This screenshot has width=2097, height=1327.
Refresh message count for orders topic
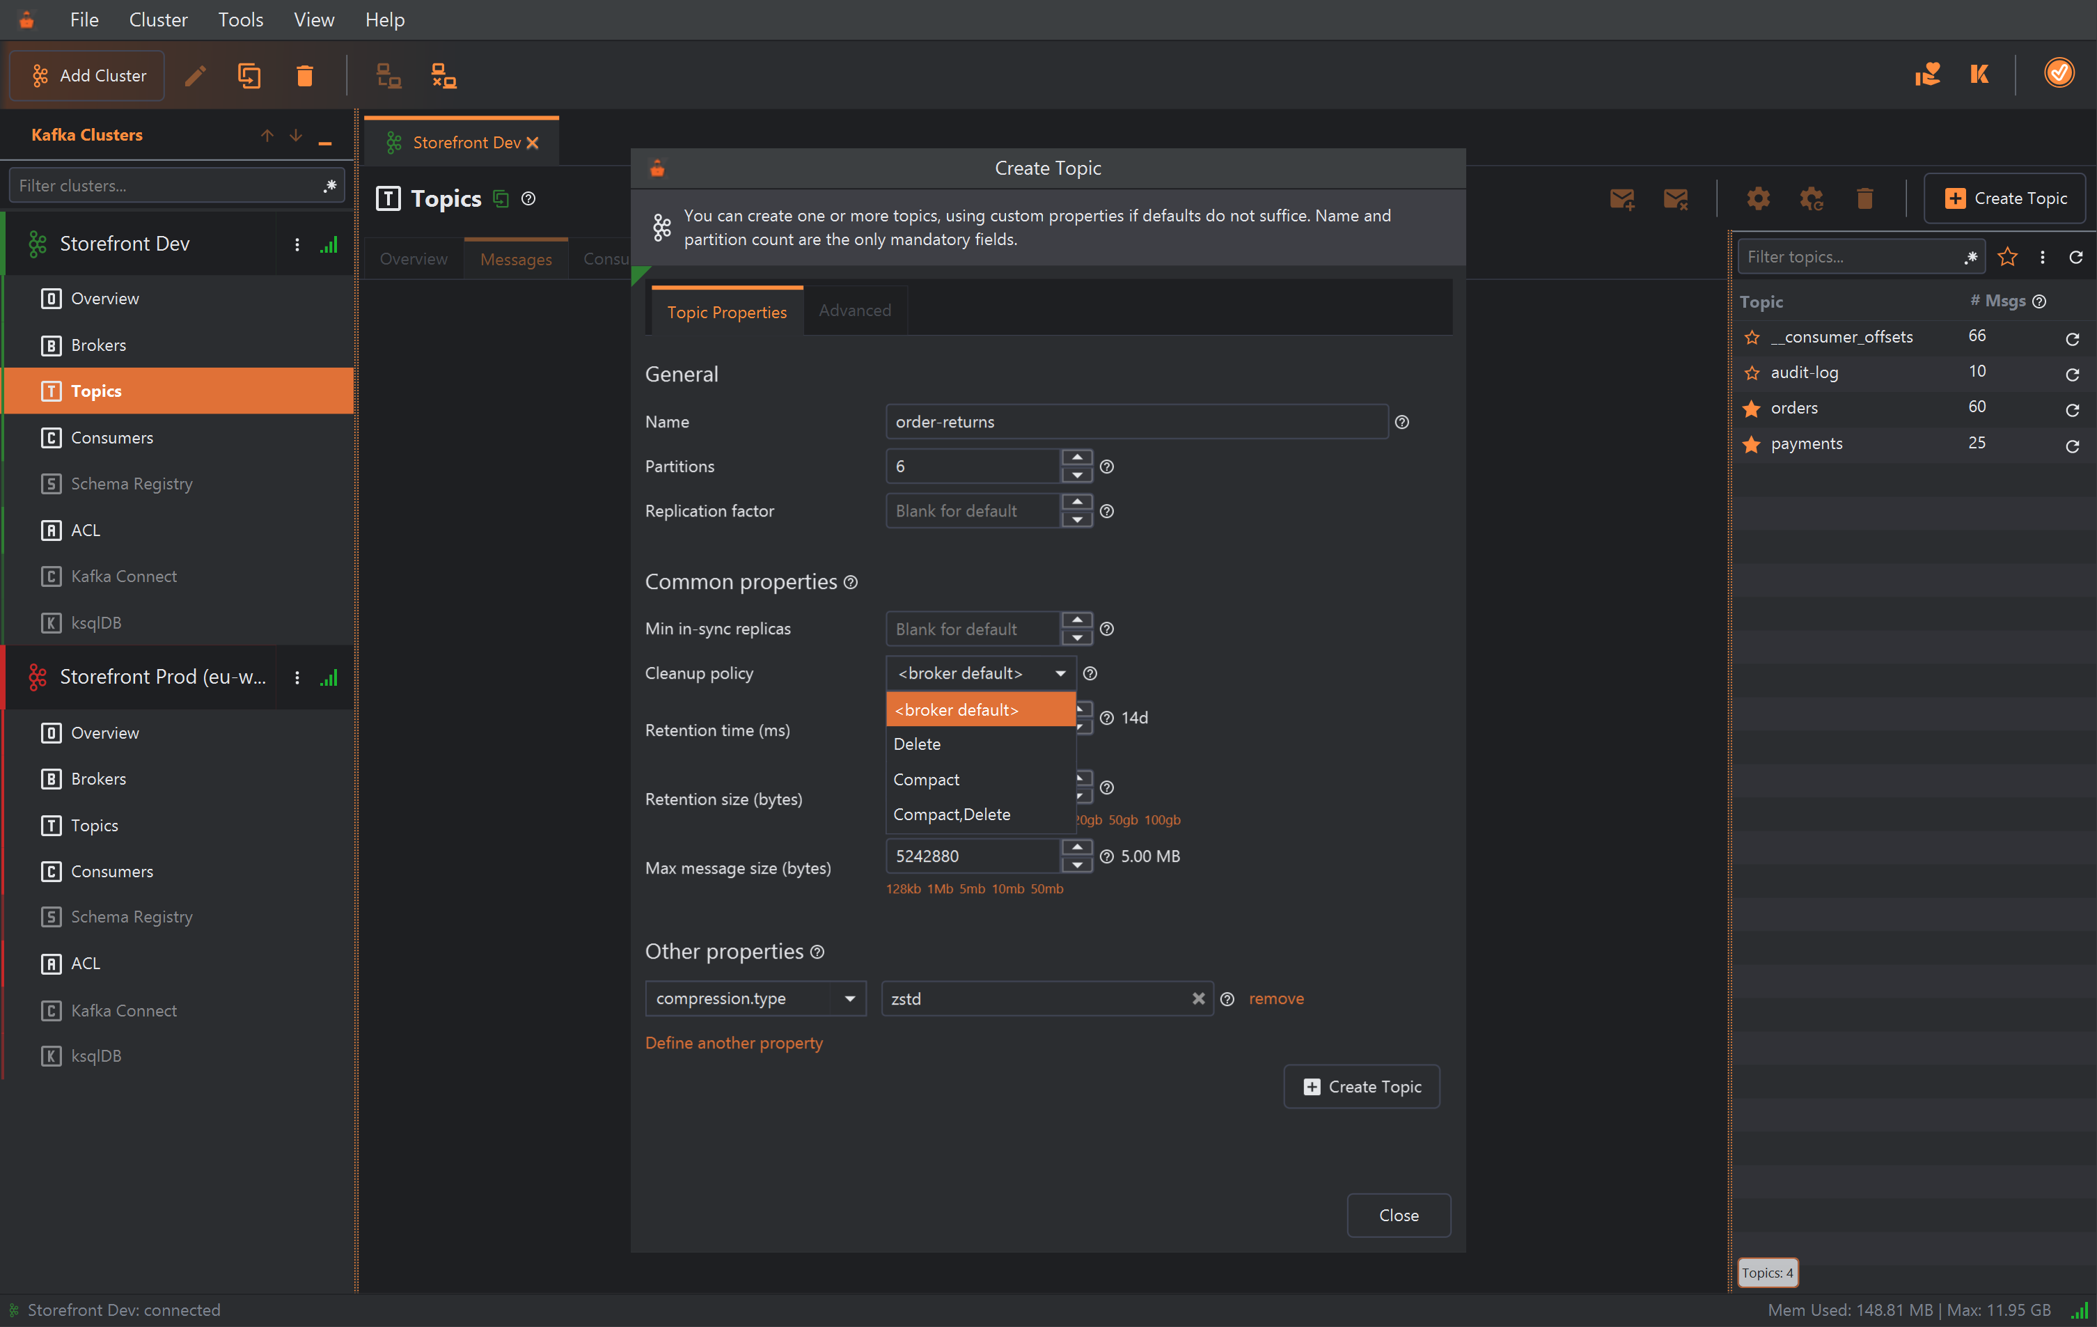point(2073,410)
